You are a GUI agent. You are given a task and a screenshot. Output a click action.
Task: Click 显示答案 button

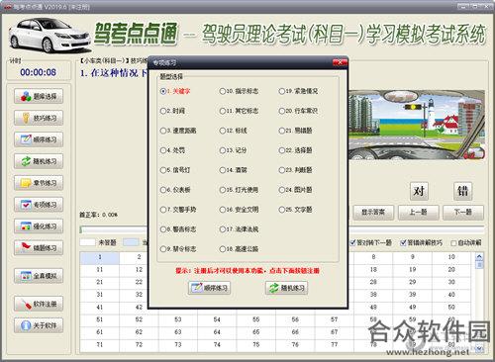click(373, 213)
